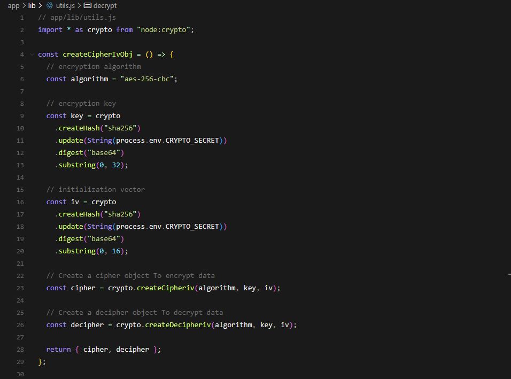This screenshot has width=511, height=379.
Task: Open the app folder breadcrumb
Action: coord(13,5)
